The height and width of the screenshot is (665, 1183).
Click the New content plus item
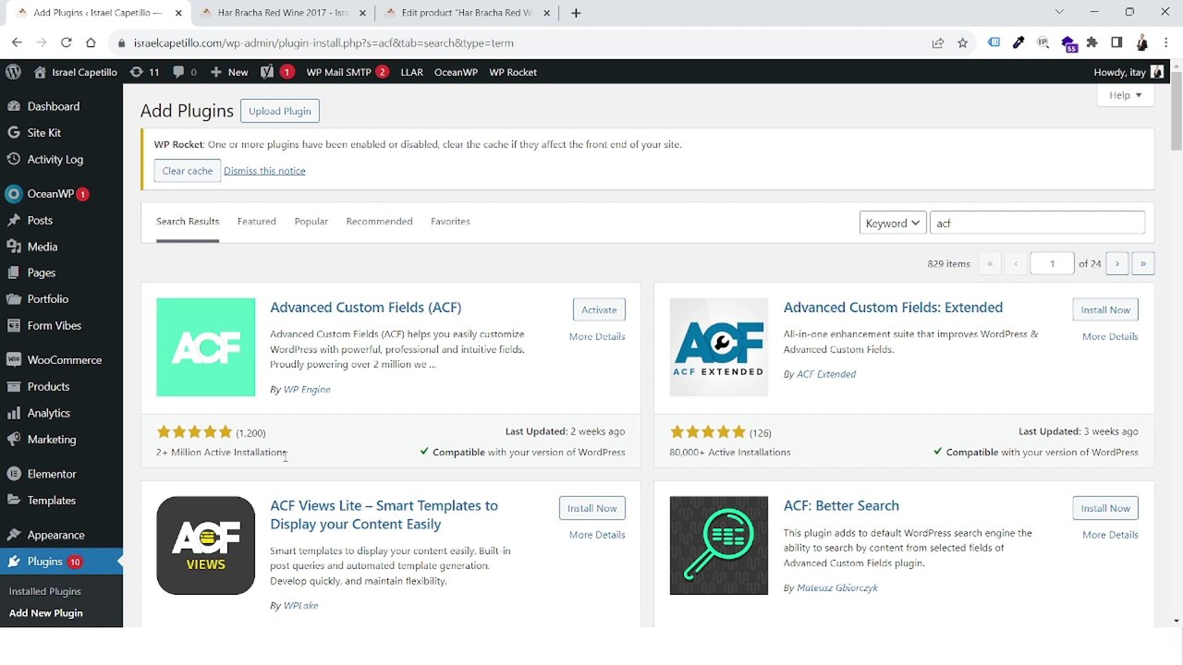[228, 72]
